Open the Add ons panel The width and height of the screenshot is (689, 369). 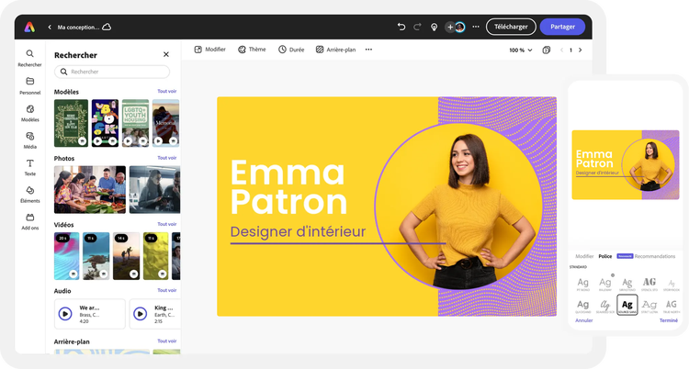click(30, 220)
